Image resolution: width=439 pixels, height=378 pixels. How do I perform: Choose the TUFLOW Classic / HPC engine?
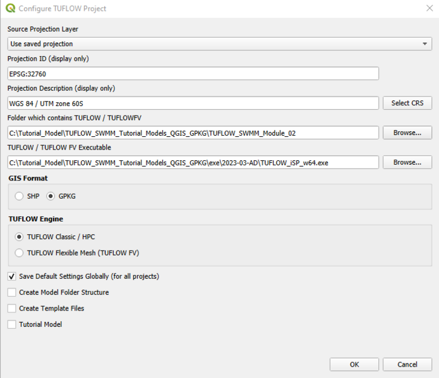click(x=19, y=237)
